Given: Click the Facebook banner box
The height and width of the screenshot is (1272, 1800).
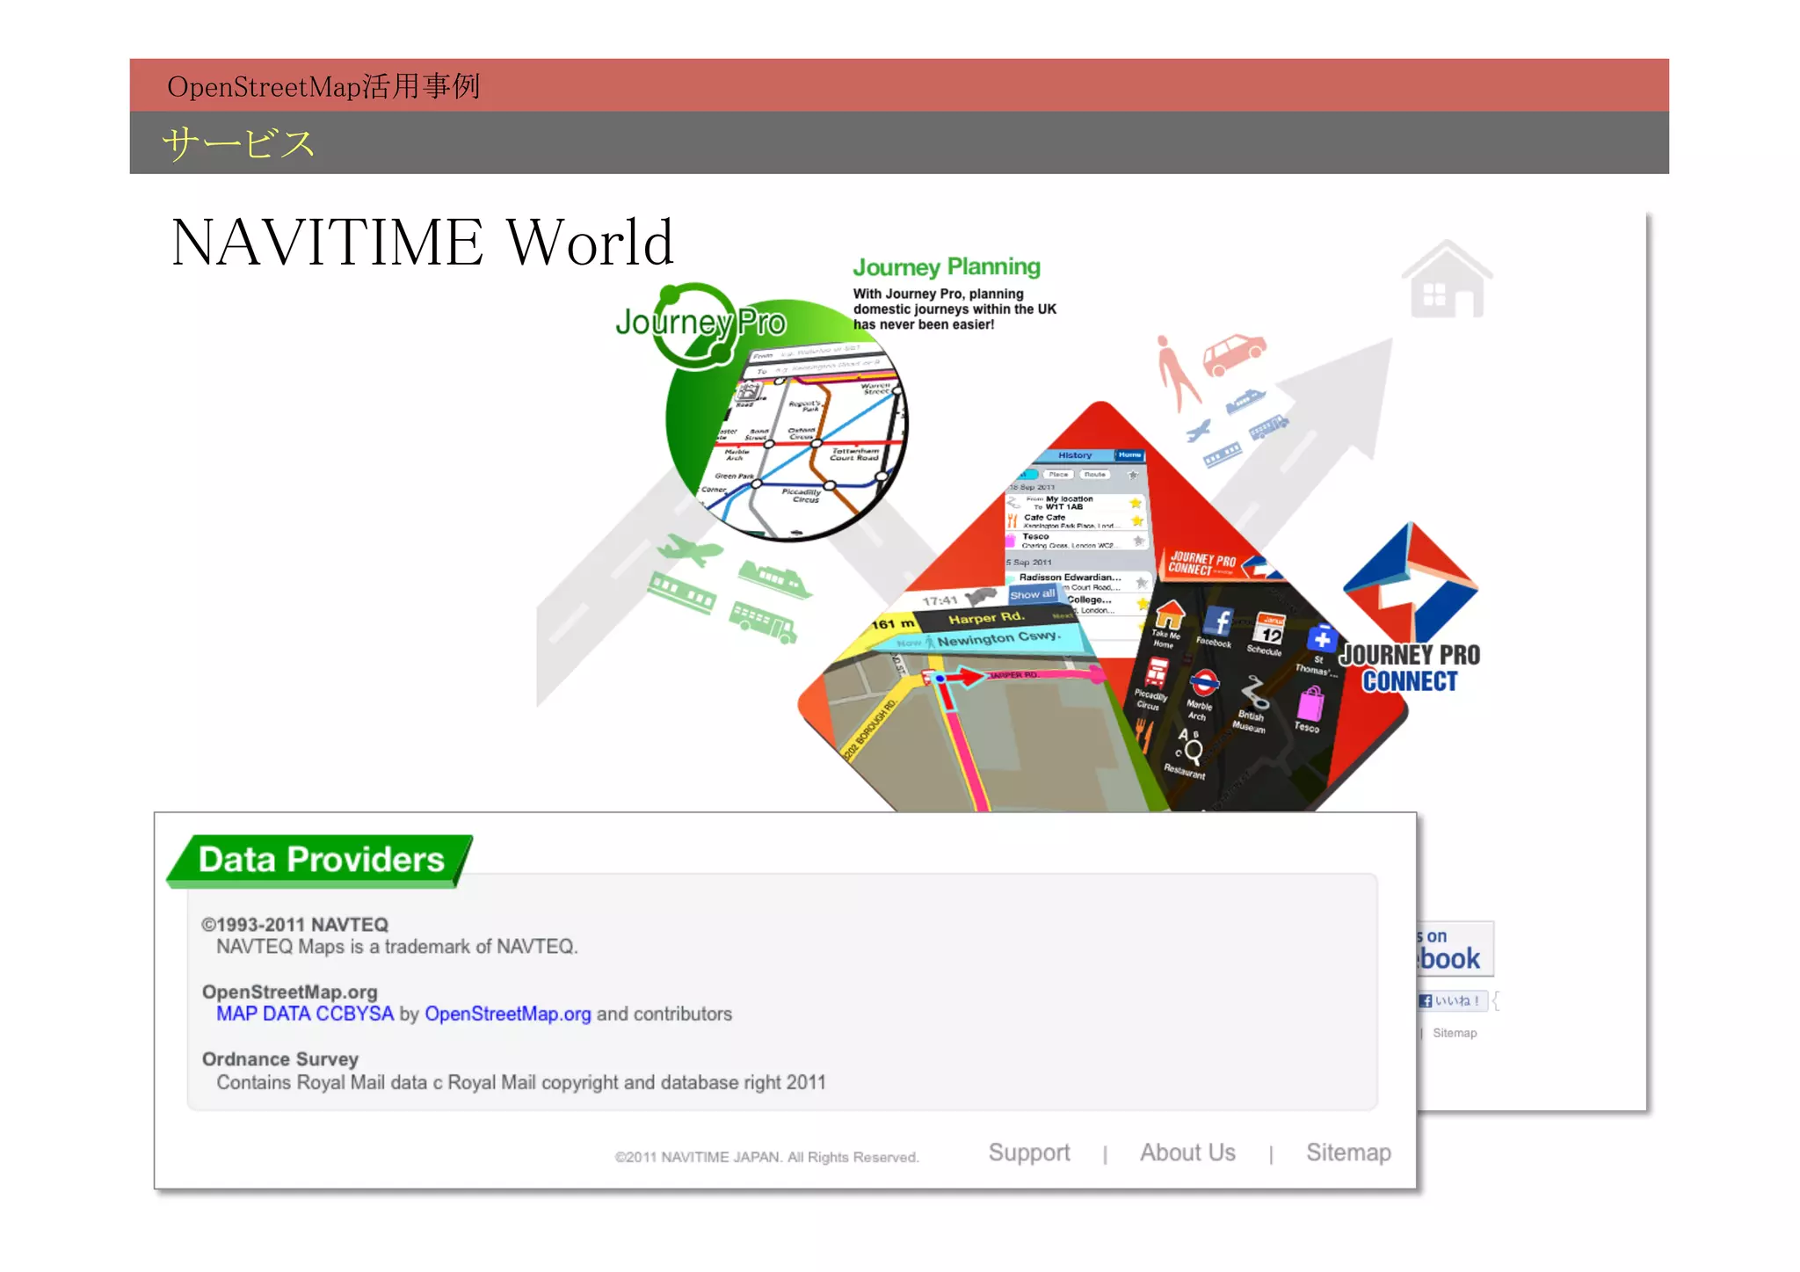Looking at the screenshot, I should coord(1455,949).
